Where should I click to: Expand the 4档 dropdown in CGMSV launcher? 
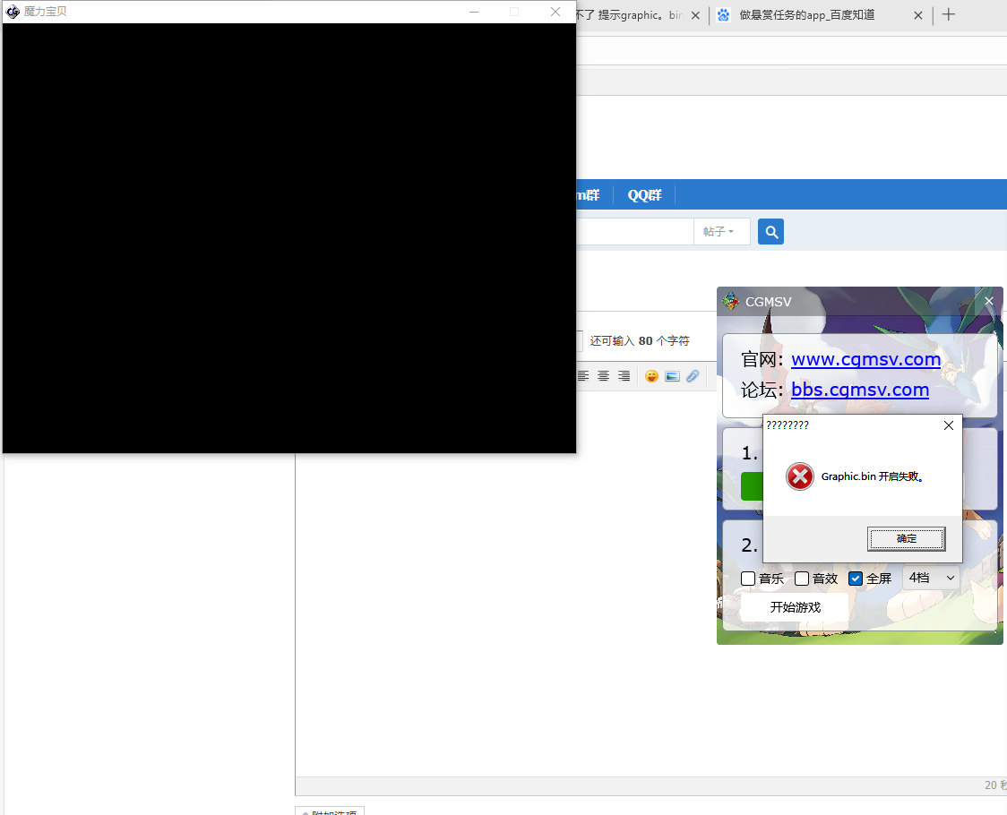[931, 578]
